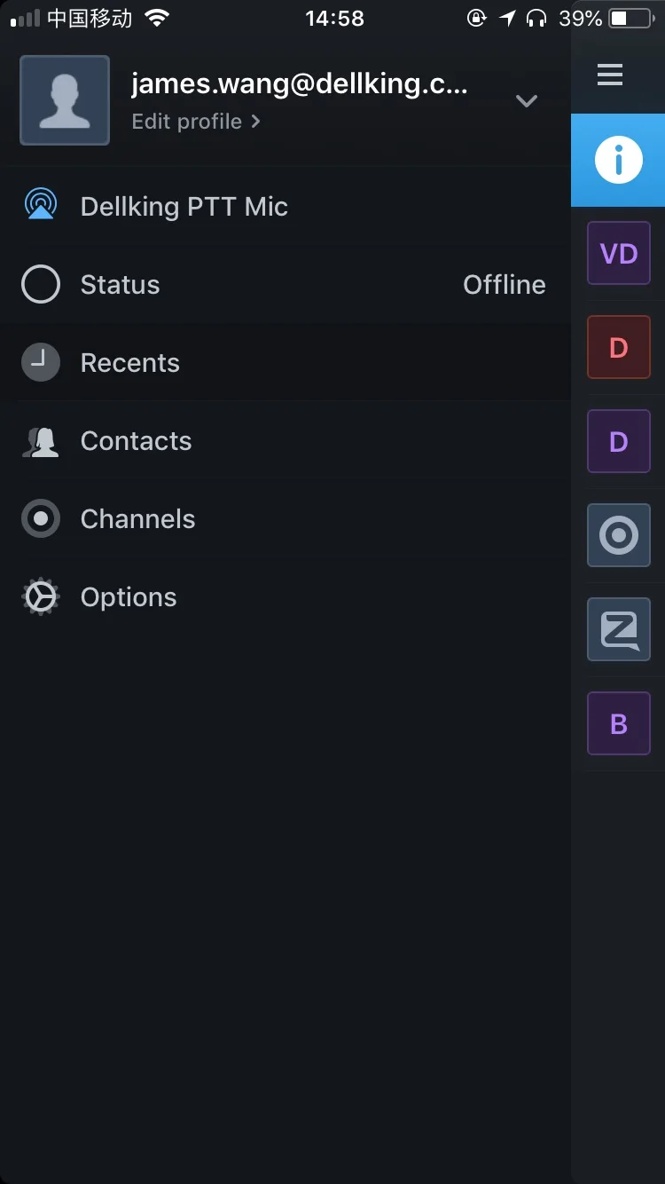The height and width of the screenshot is (1184, 665).
Task: Tap the hamburger menu icon
Action: 610,75
